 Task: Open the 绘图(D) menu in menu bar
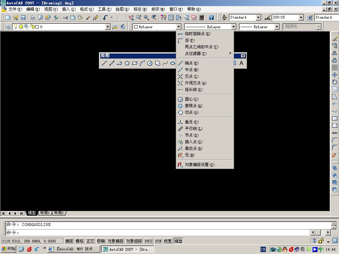122,9
